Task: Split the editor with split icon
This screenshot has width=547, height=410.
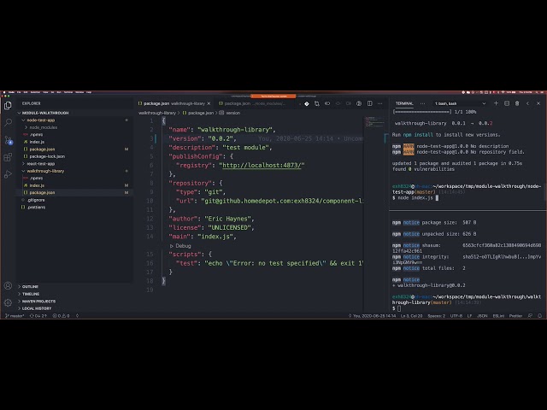Action: [x=370, y=103]
